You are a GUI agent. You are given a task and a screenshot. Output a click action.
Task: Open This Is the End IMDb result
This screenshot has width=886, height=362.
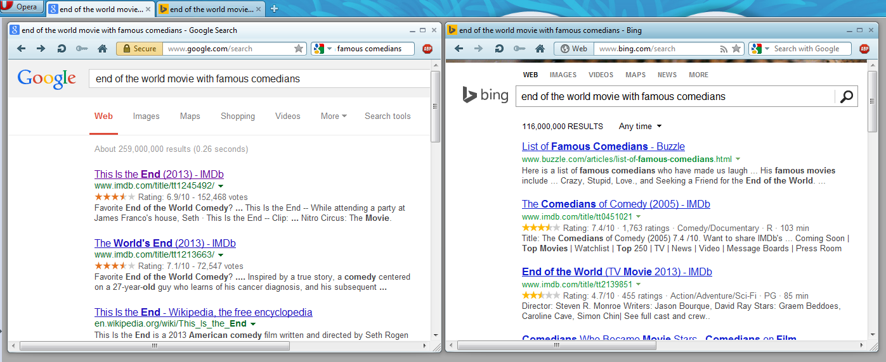tap(159, 174)
